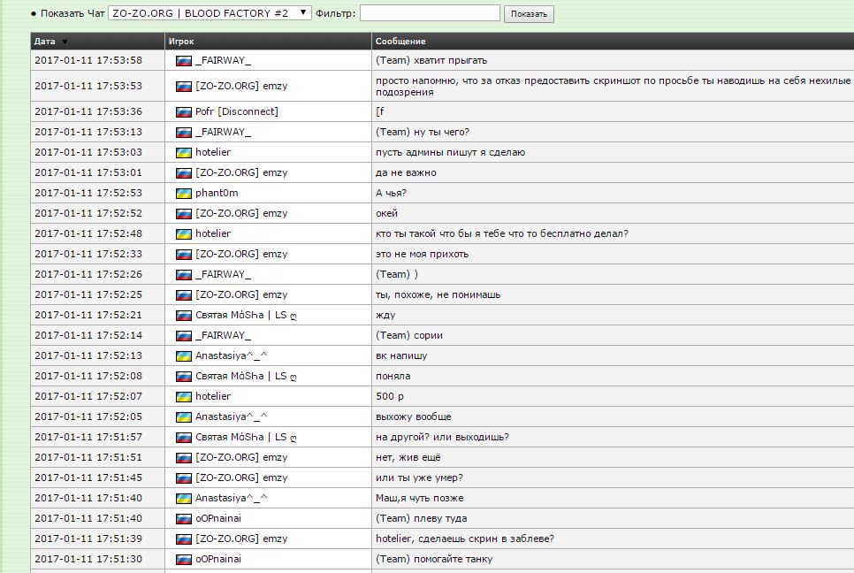
Task: Click the Ukrainian flag next to phant0m
Action: pos(184,193)
